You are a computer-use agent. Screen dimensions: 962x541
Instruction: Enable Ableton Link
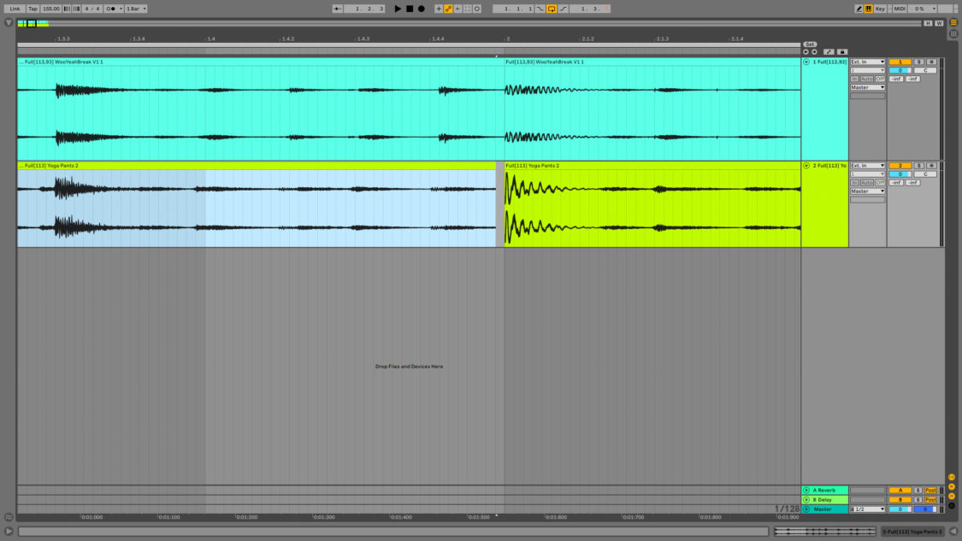click(x=15, y=8)
